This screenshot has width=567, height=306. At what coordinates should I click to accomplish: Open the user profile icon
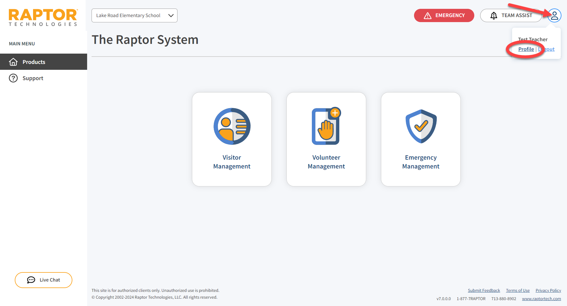554,16
